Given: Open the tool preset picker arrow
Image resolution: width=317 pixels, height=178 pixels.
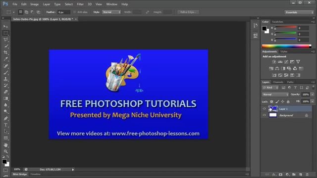Looking at the screenshot, I should (x=14, y=12).
